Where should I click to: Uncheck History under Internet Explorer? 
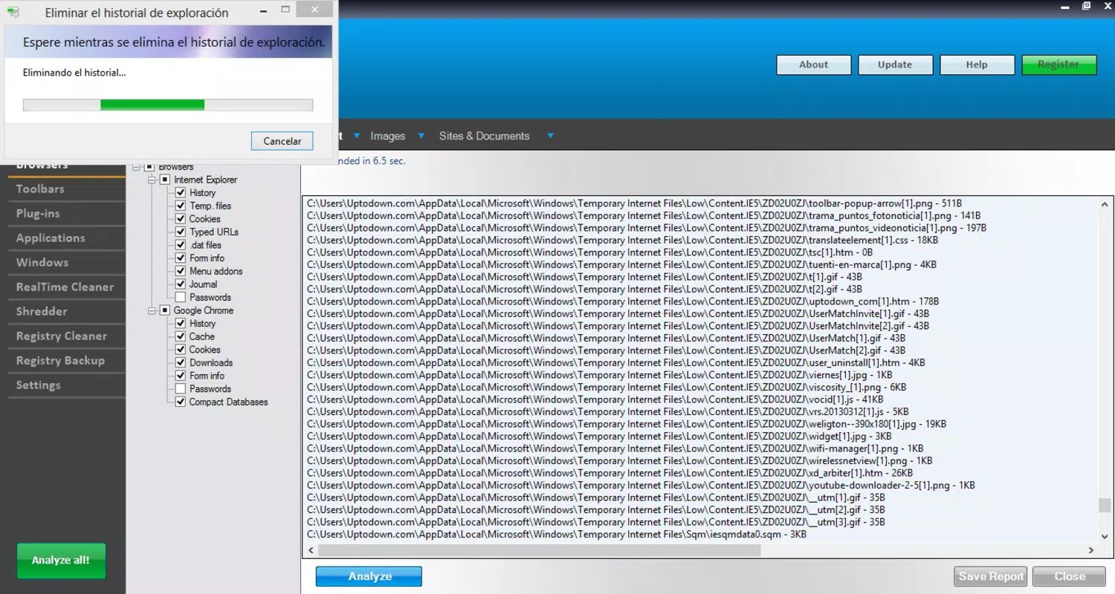pos(180,193)
